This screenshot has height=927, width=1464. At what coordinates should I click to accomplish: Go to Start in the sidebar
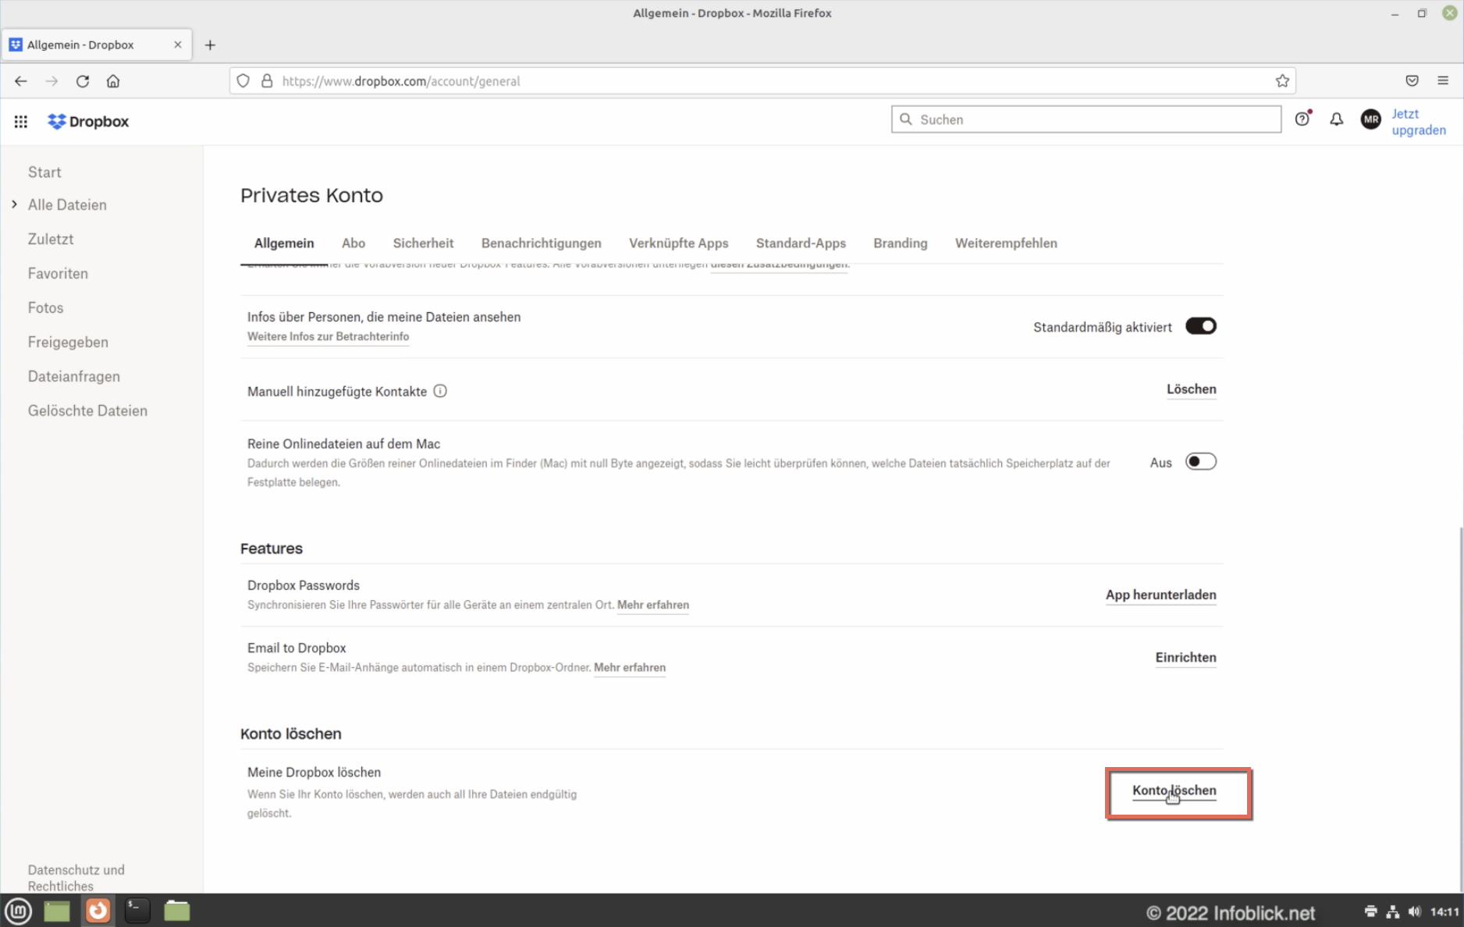click(x=44, y=172)
